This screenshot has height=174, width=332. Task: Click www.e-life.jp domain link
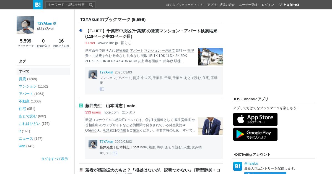pos(108,43)
